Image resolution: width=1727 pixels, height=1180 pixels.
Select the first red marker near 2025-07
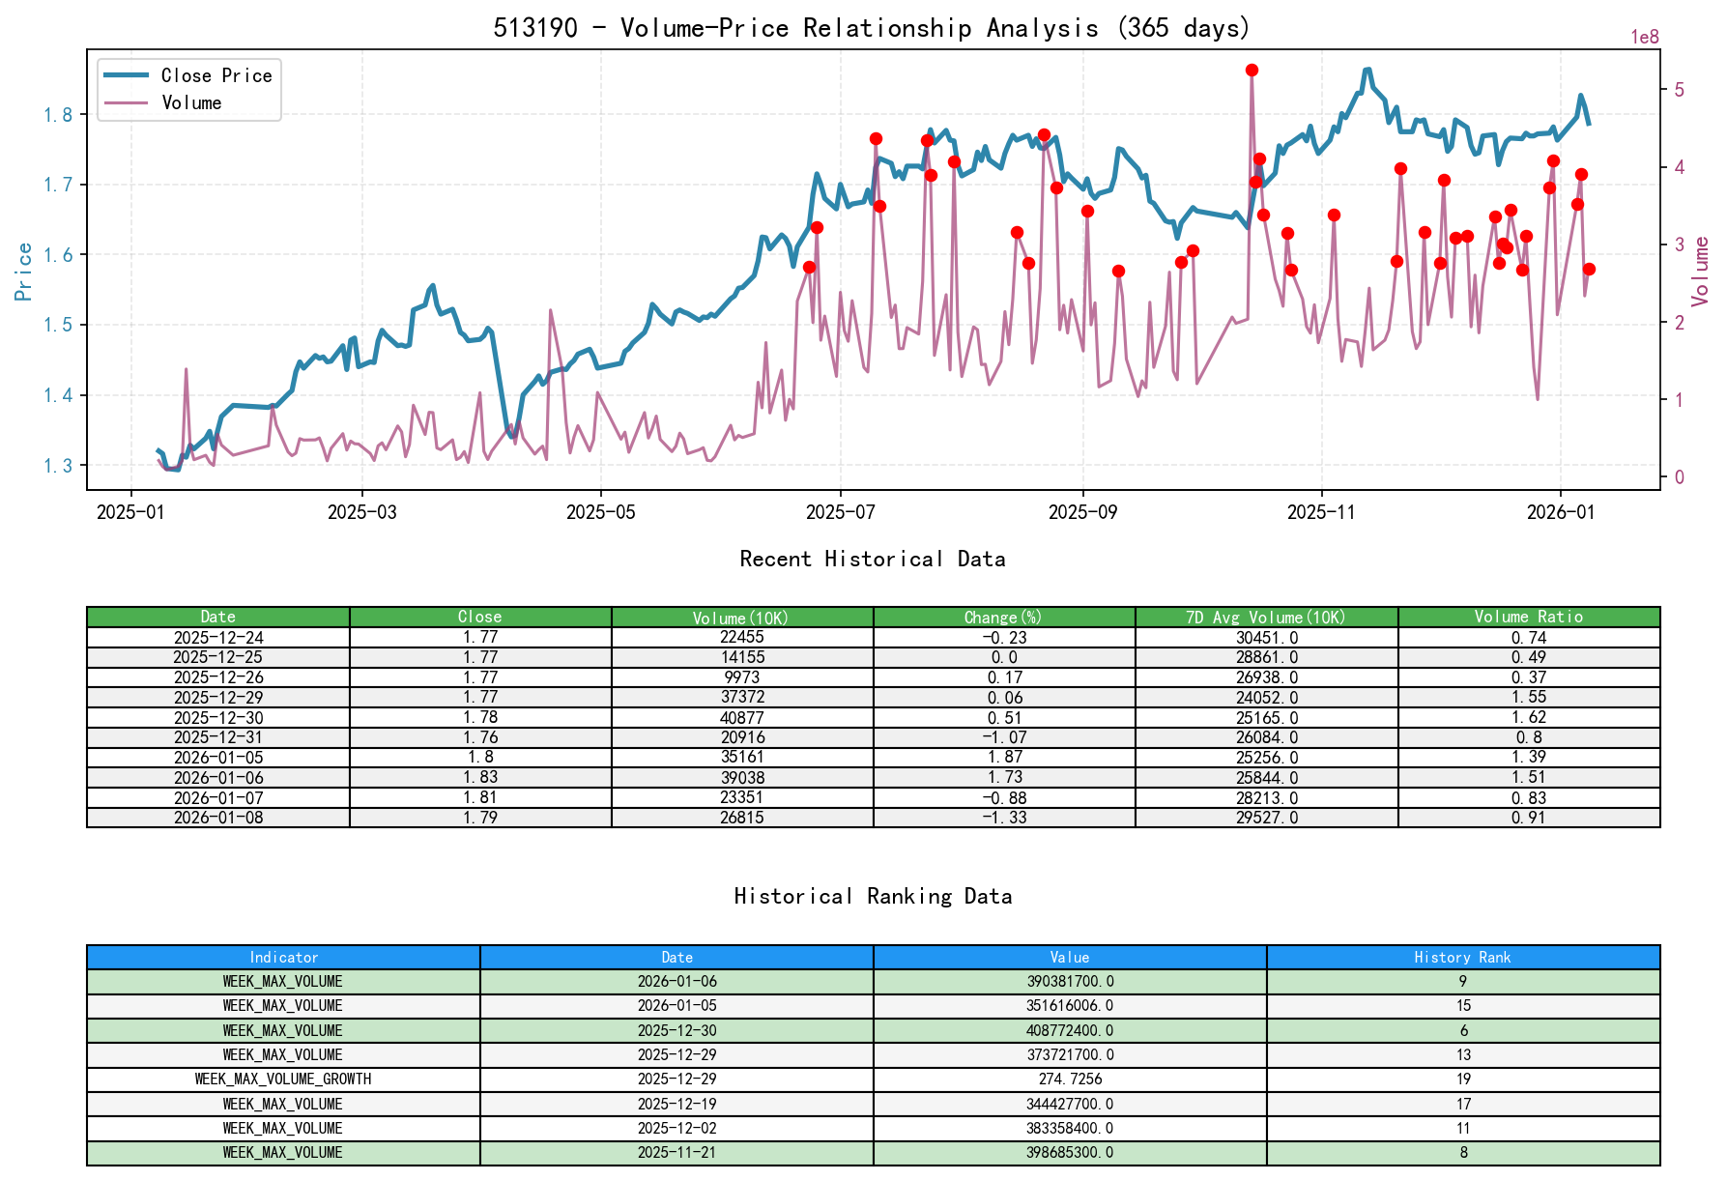pos(810,268)
